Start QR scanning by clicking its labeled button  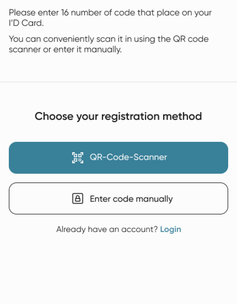[x=118, y=157]
